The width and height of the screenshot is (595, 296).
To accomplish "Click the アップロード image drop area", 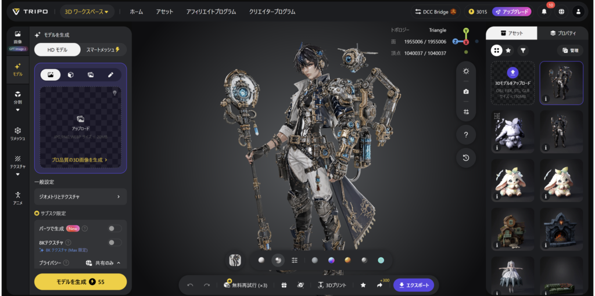I will coord(80,127).
